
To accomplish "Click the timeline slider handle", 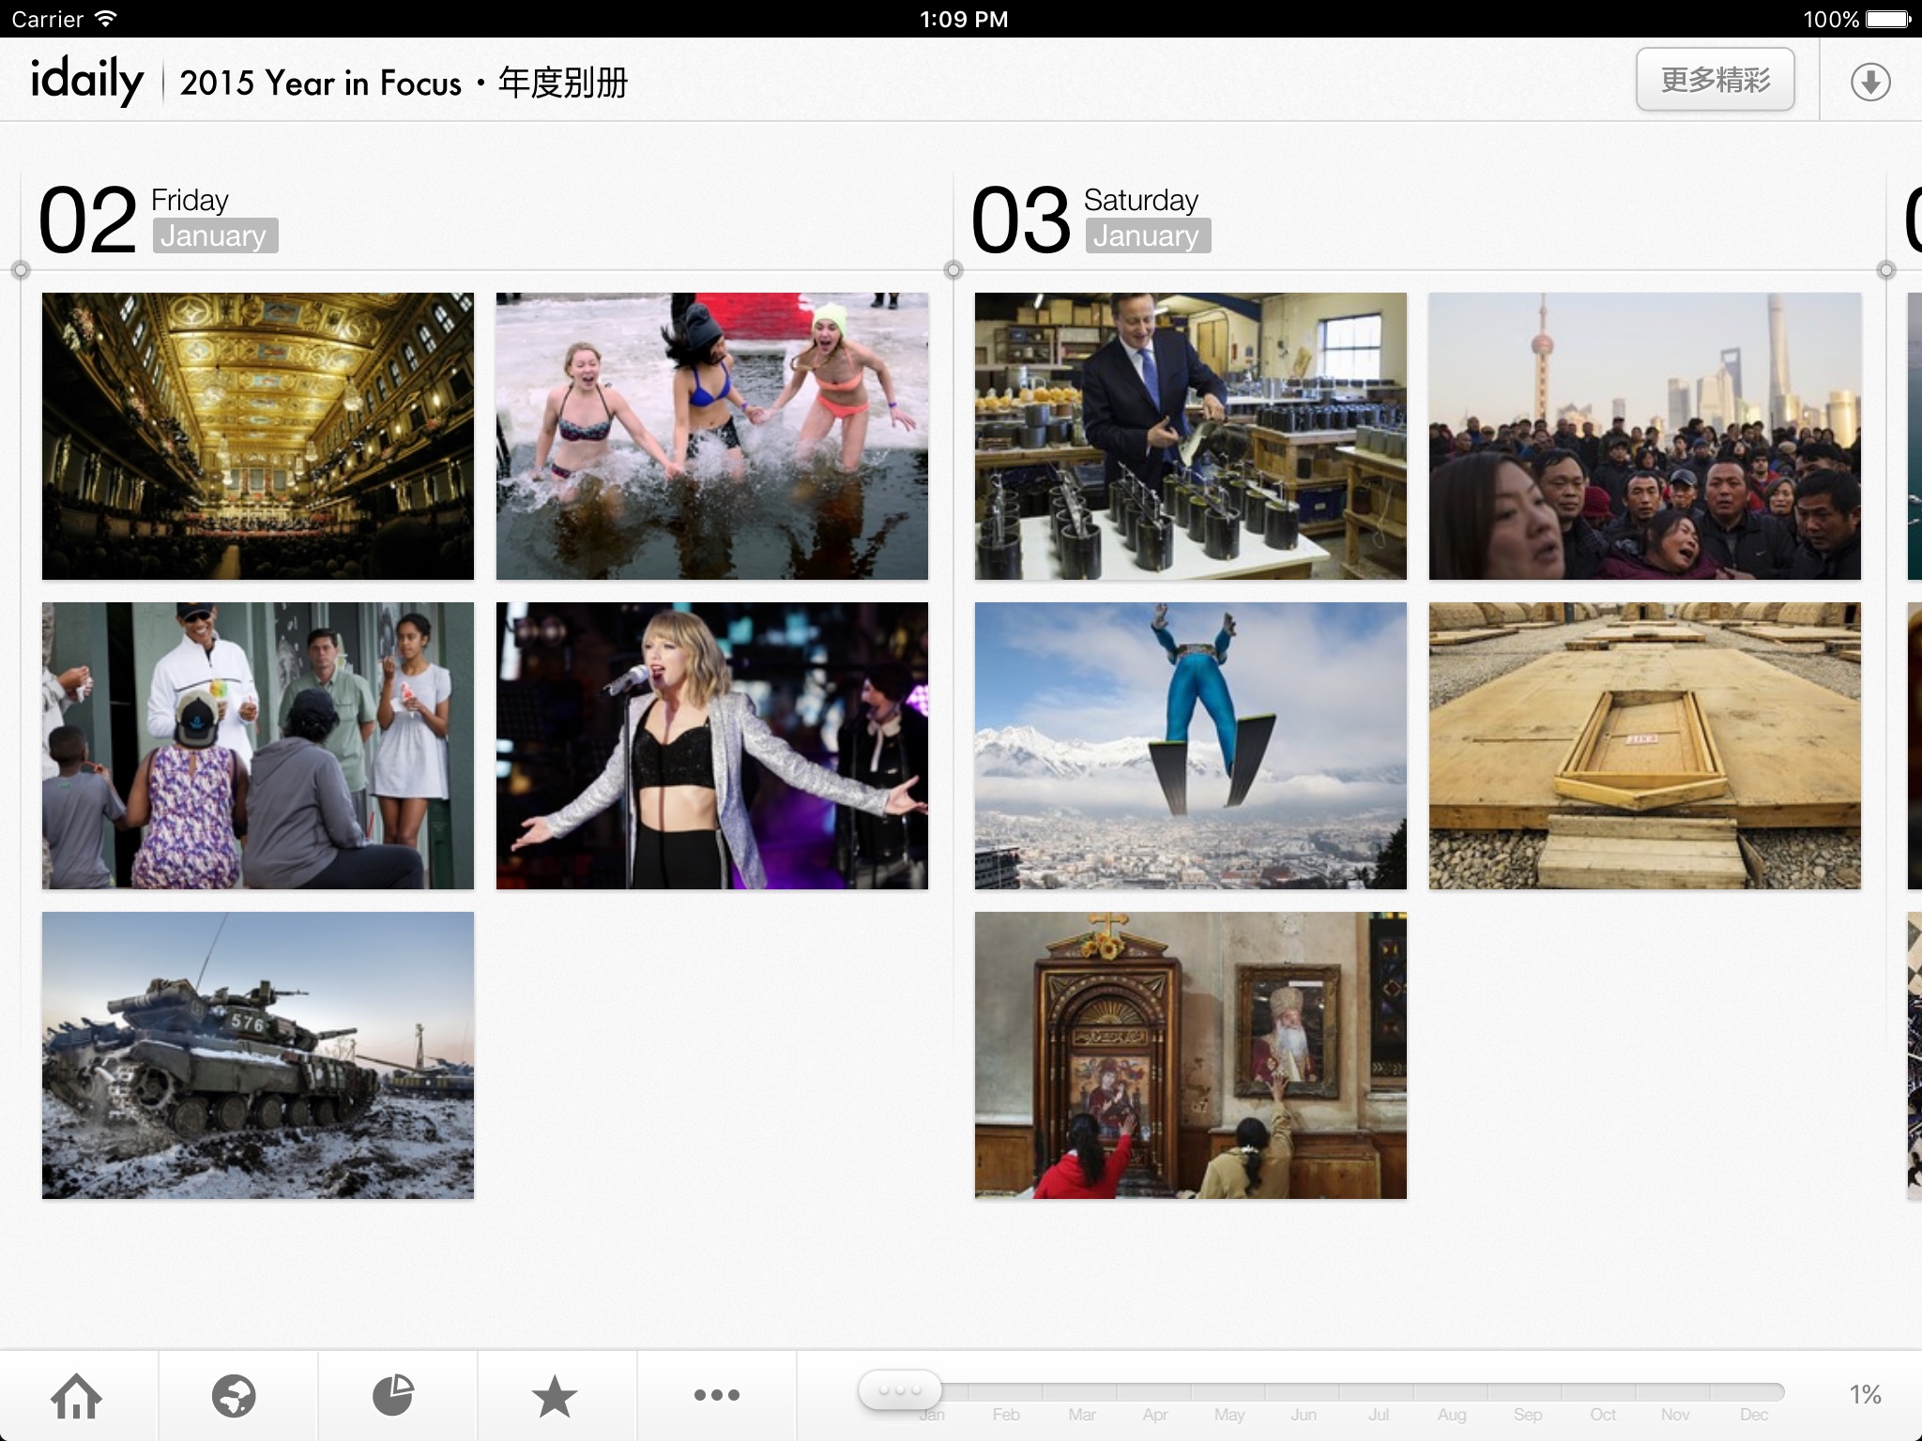I will pyautogui.click(x=900, y=1389).
